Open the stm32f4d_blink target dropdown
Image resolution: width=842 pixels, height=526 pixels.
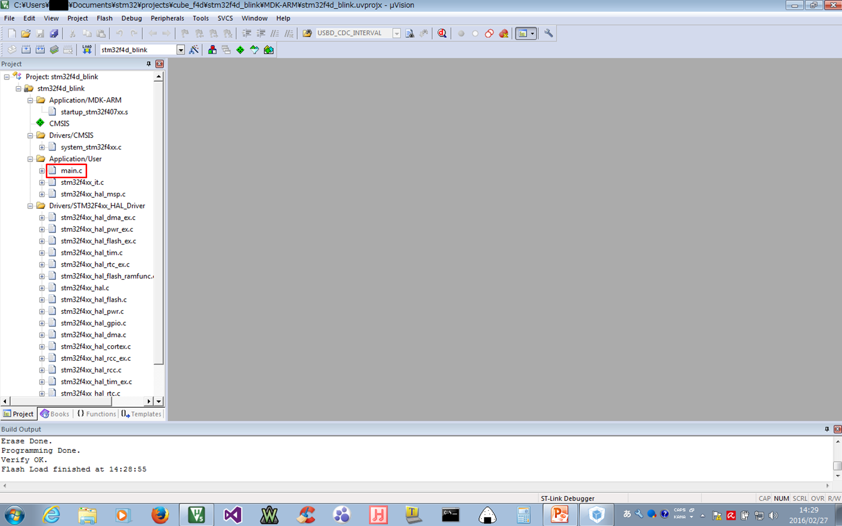point(181,50)
